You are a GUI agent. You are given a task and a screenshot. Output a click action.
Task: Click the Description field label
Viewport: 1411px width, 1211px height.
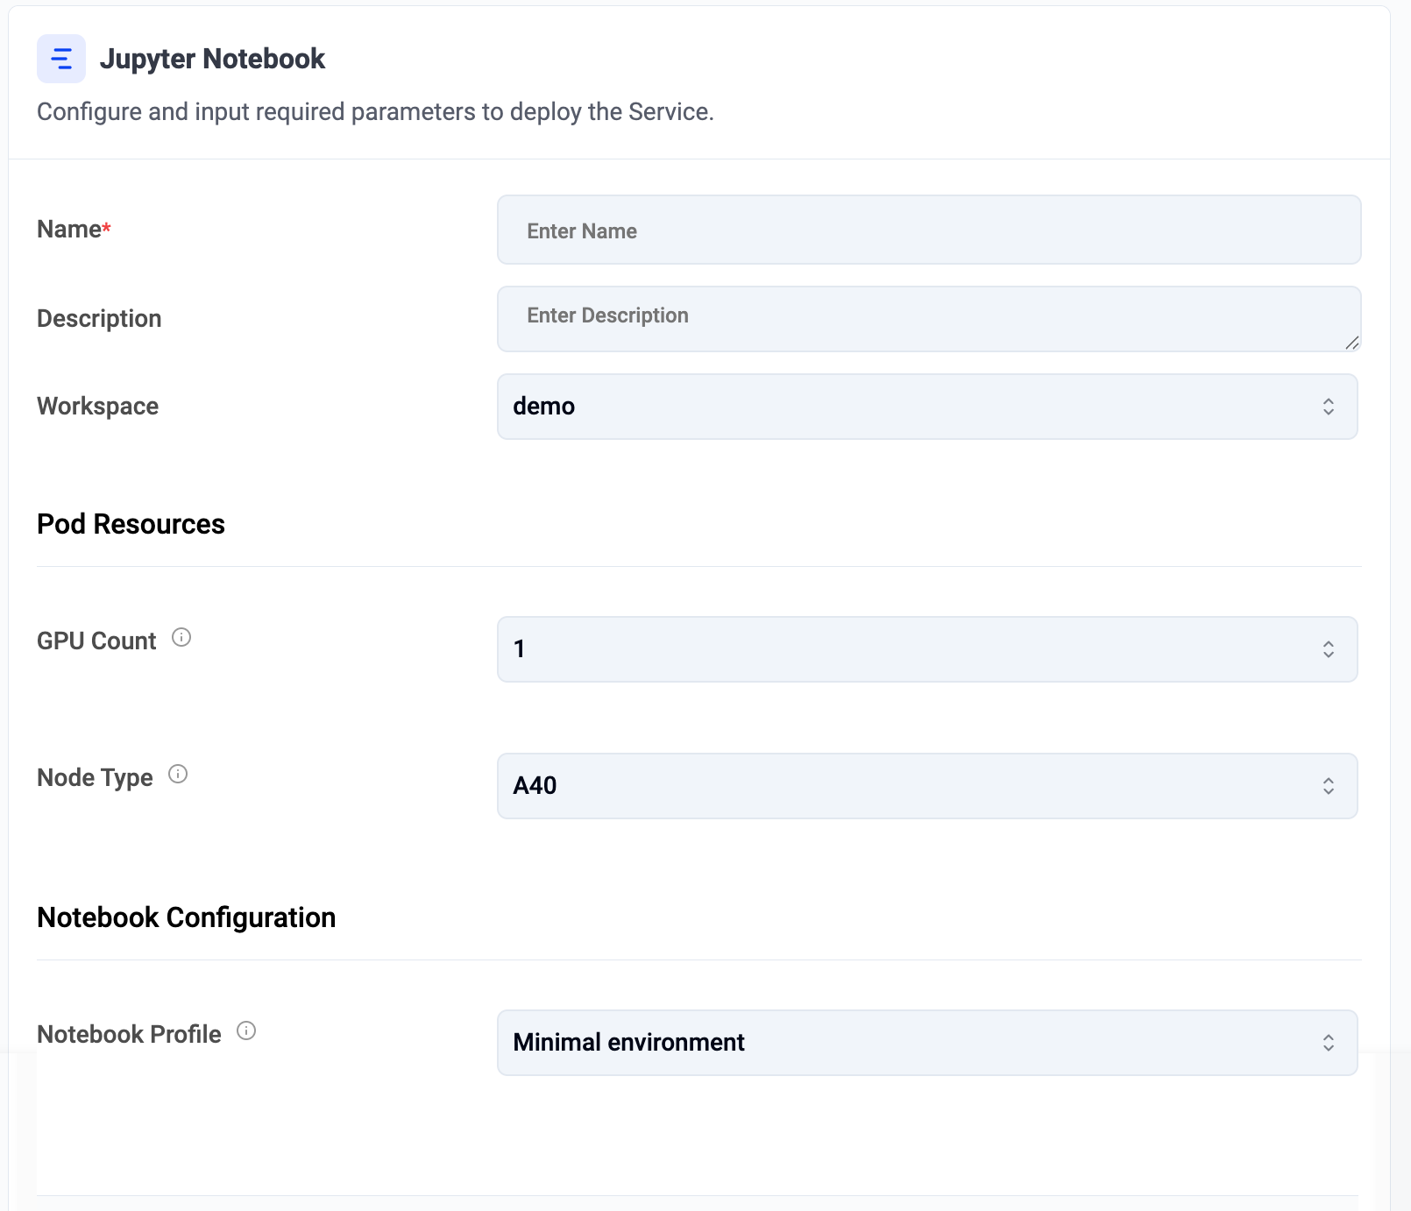(x=99, y=319)
